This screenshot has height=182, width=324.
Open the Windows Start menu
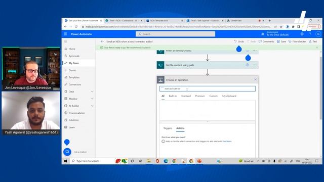(65, 161)
